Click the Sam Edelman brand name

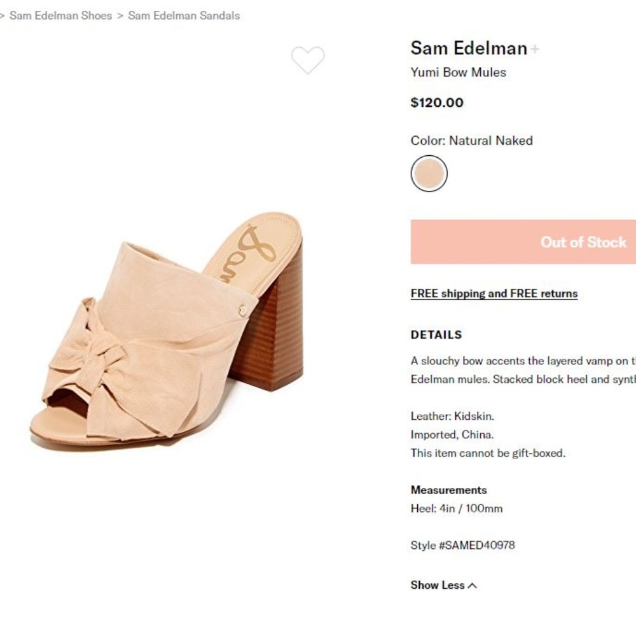pyautogui.click(x=469, y=48)
